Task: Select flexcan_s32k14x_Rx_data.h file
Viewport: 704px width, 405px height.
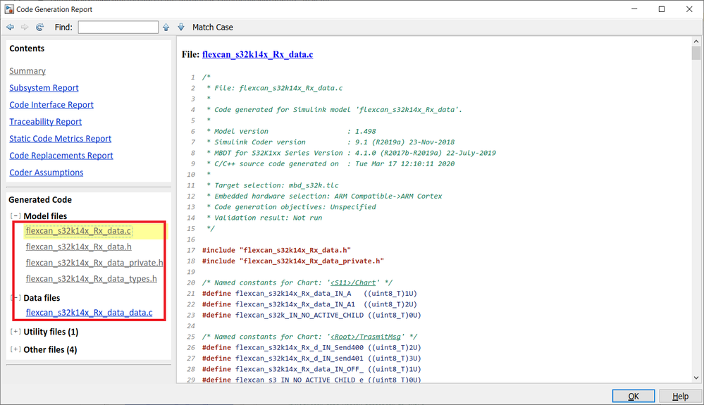Action: pyautogui.click(x=78, y=247)
